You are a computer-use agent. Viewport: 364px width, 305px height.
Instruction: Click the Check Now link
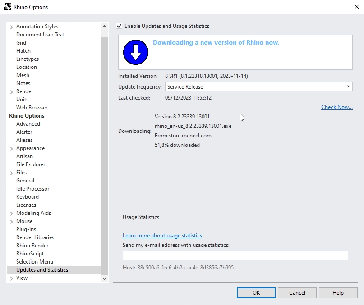[336, 107]
